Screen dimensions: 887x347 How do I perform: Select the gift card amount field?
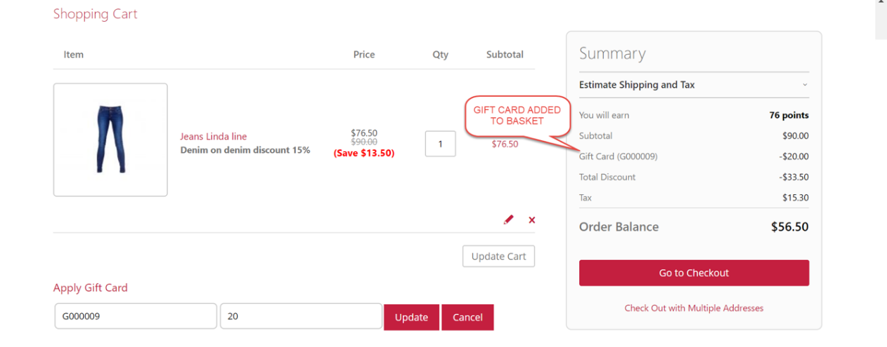tap(301, 316)
